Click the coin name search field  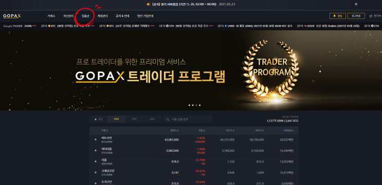(x=188, y=119)
